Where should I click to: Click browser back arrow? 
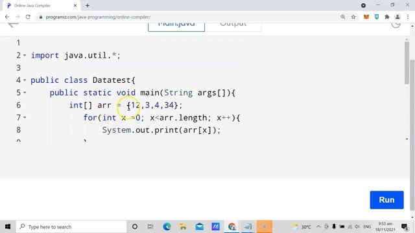pos(7,17)
